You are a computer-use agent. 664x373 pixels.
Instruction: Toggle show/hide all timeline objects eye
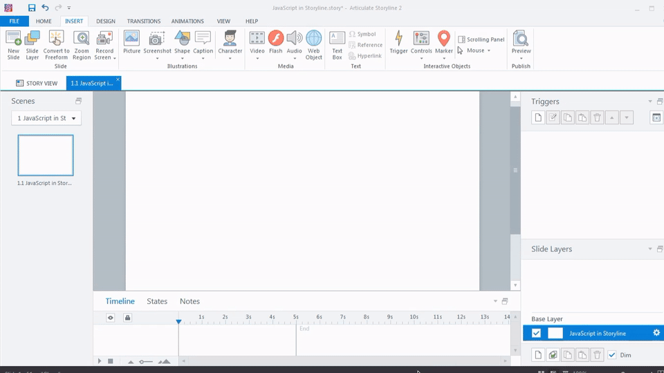click(111, 318)
